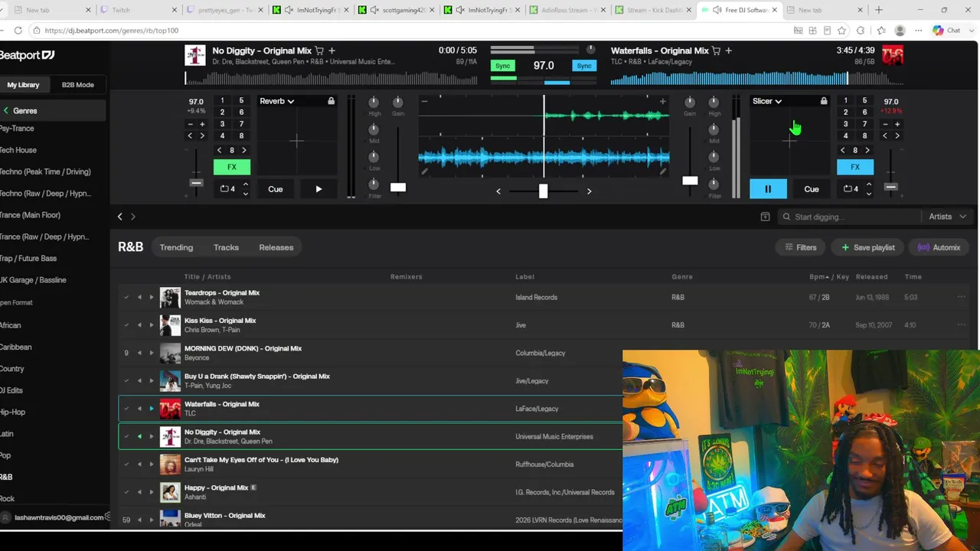Click the plus icon beside No Diggity title

(332, 51)
